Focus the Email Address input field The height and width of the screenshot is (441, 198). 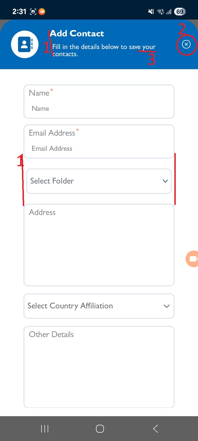pyautogui.click(x=99, y=148)
